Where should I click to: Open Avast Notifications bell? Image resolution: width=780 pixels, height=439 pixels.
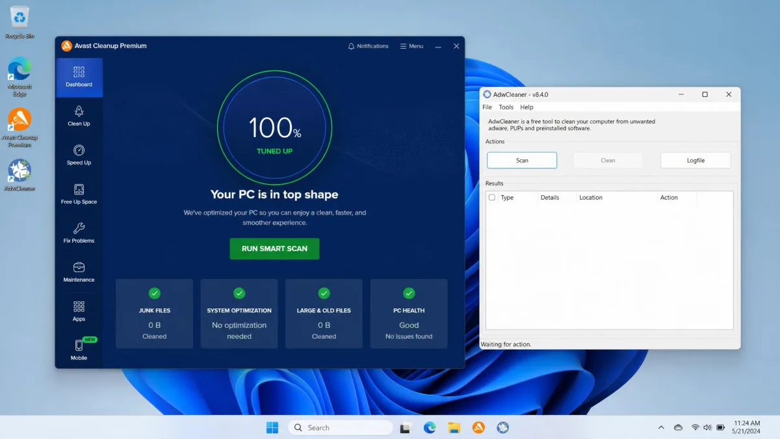(x=368, y=46)
